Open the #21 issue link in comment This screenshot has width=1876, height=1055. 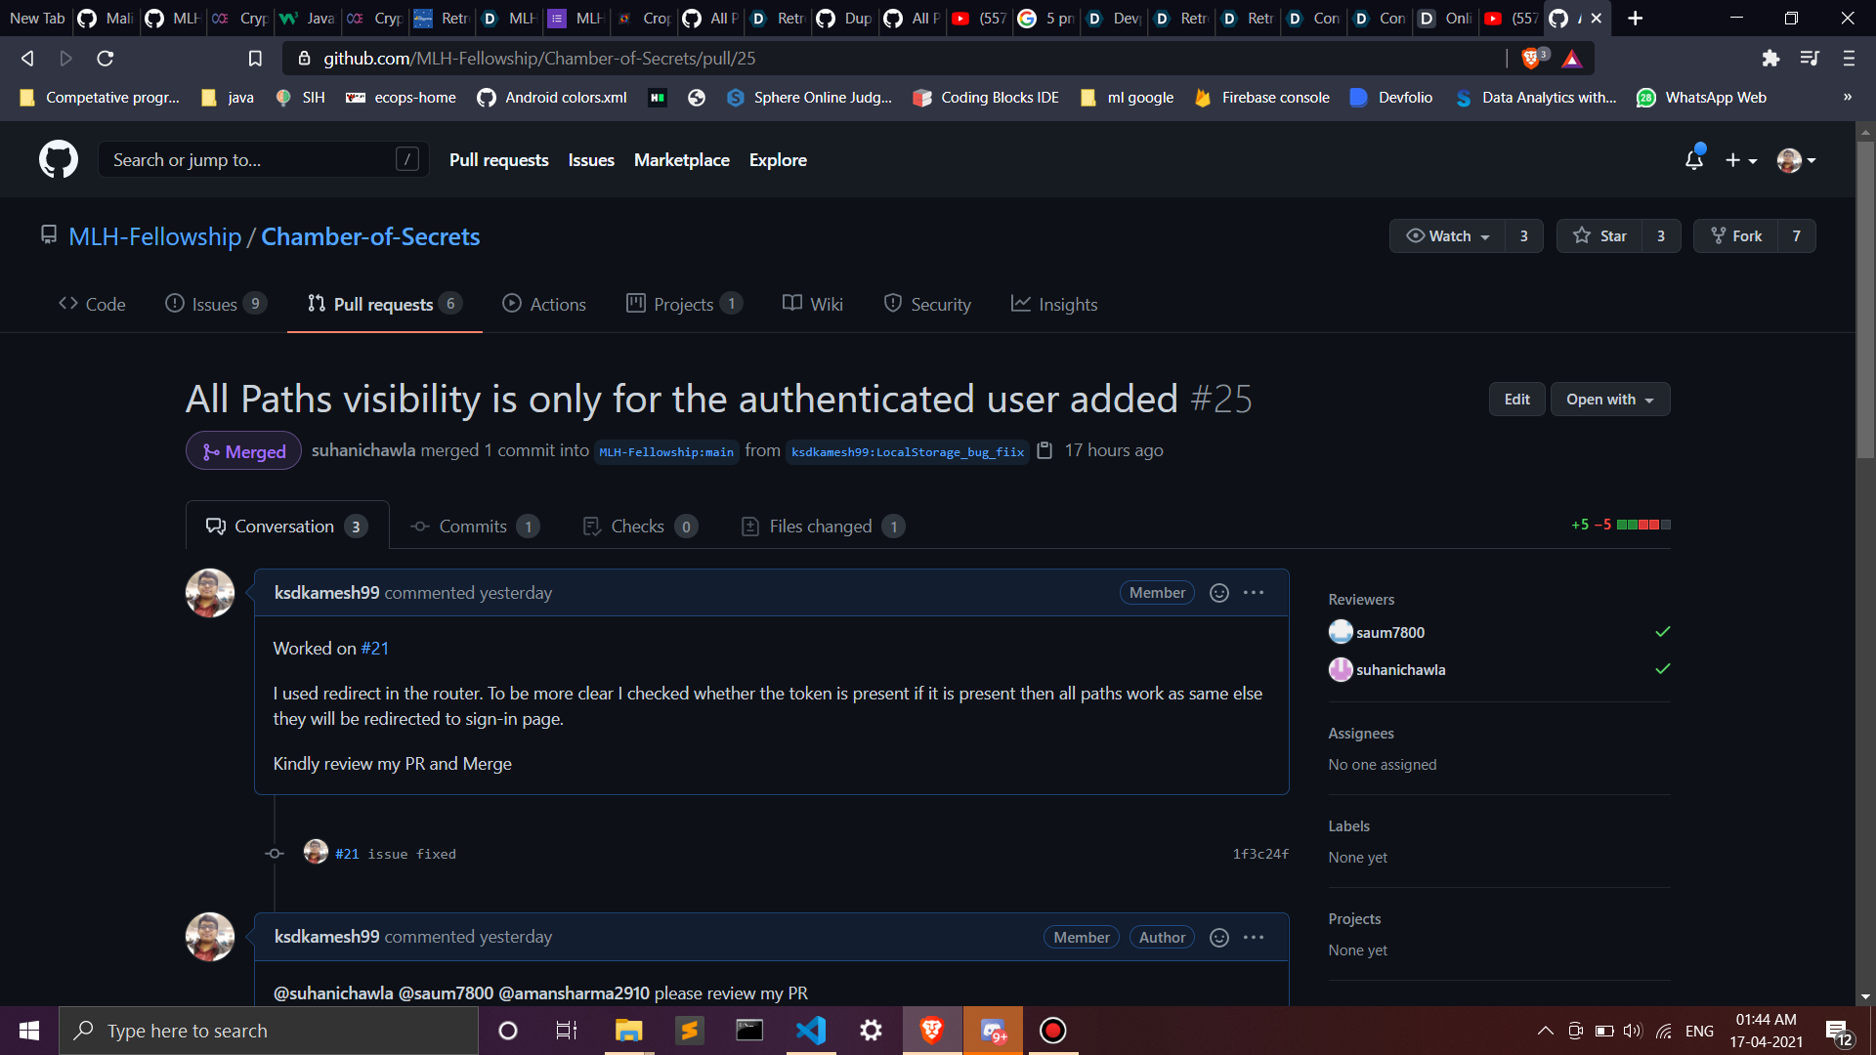coord(374,649)
